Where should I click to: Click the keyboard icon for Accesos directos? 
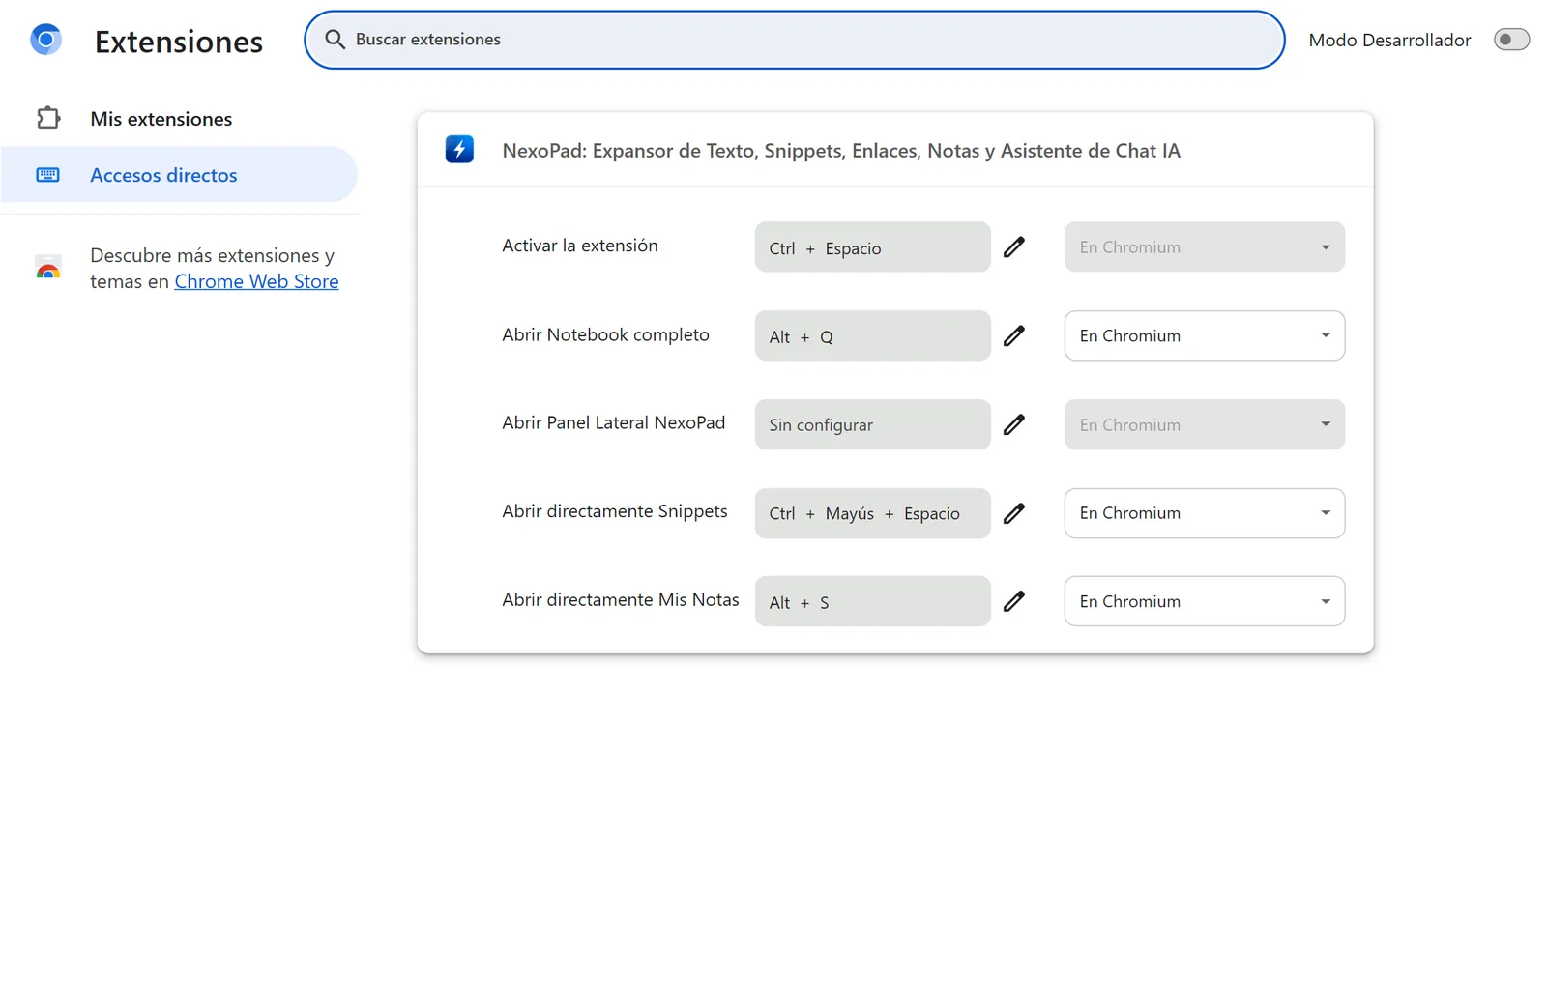pos(48,175)
